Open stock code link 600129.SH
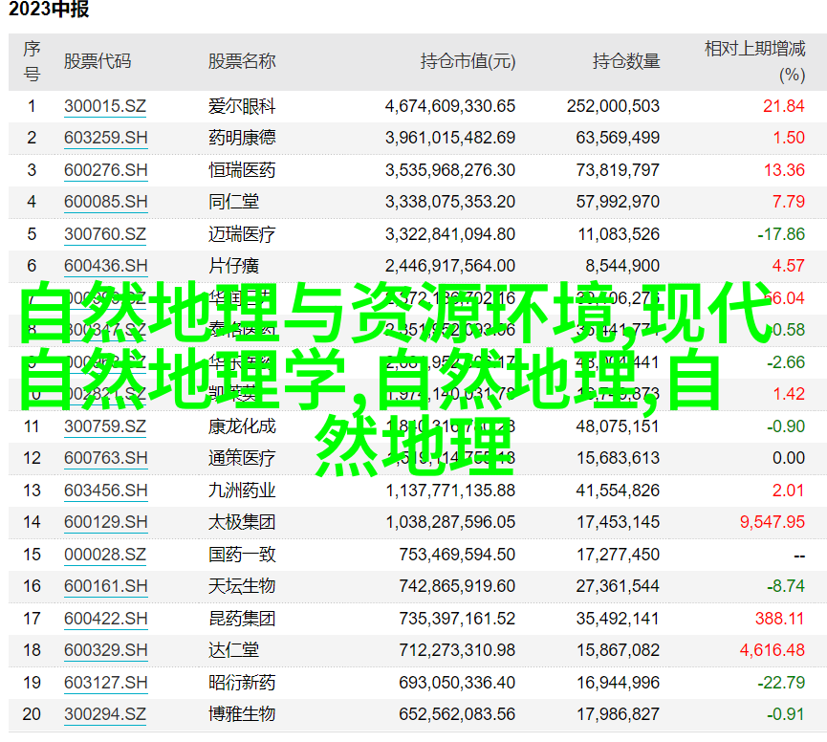The image size is (827, 742). click(105, 522)
